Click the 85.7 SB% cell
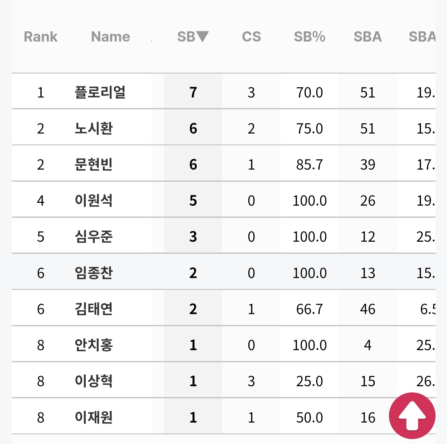 pyautogui.click(x=309, y=165)
